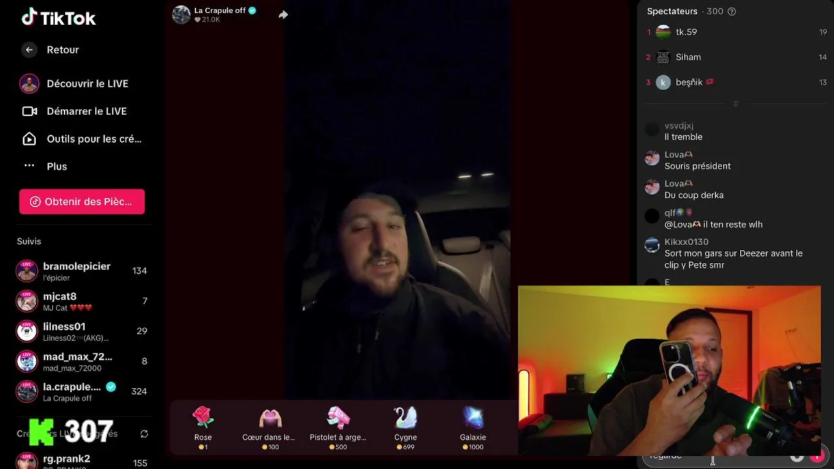This screenshot has height=469, width=834.
Task: Open bramolepicier live stream
Action: pyautogui.click(x=82, y=271)
